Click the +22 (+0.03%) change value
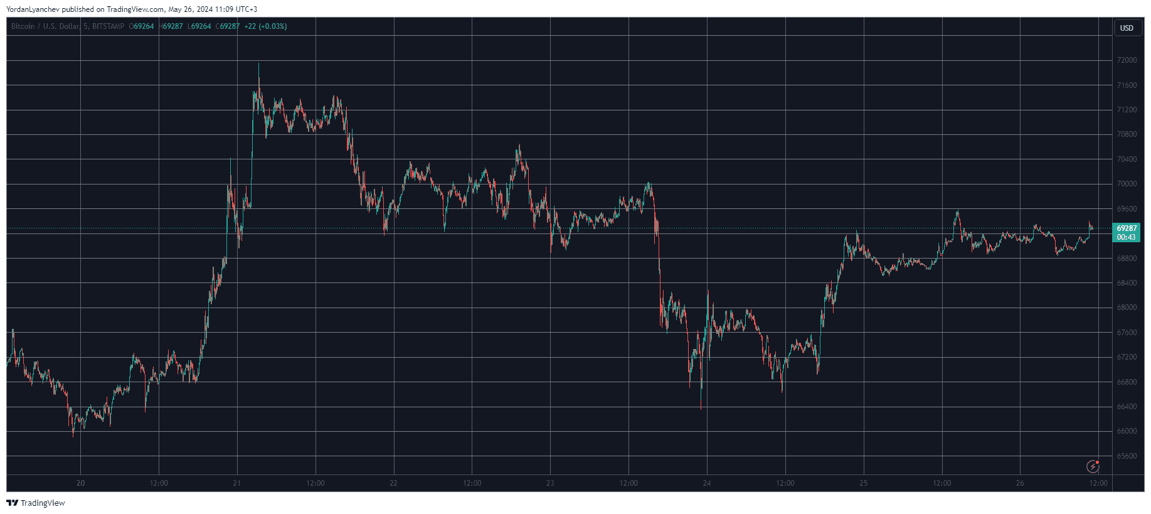 265,26
